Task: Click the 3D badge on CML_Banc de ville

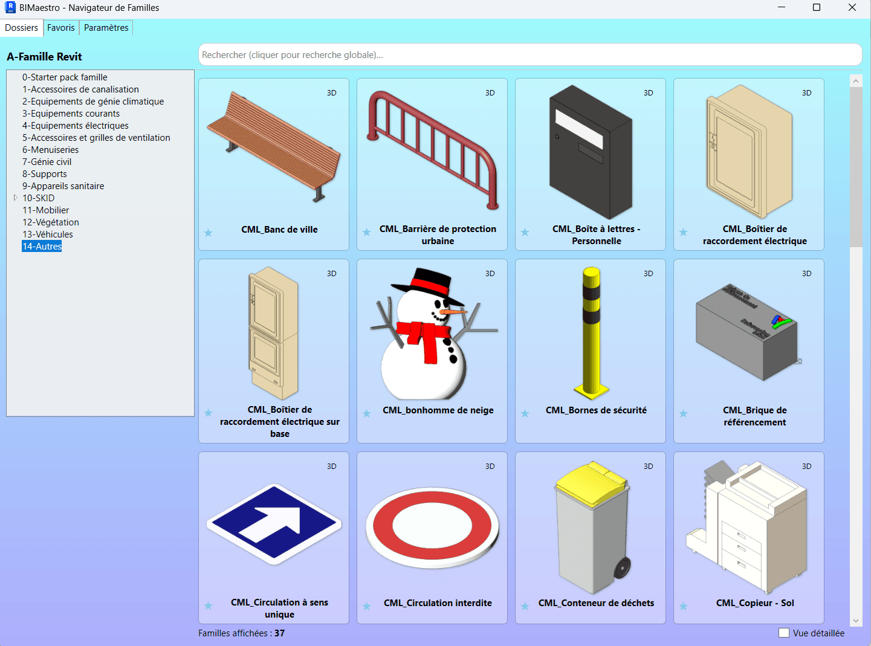Action: tap(331, 93)
